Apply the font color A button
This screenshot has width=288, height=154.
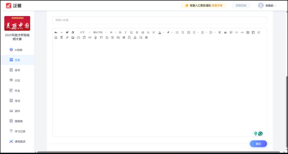click(x=160, y=33)
